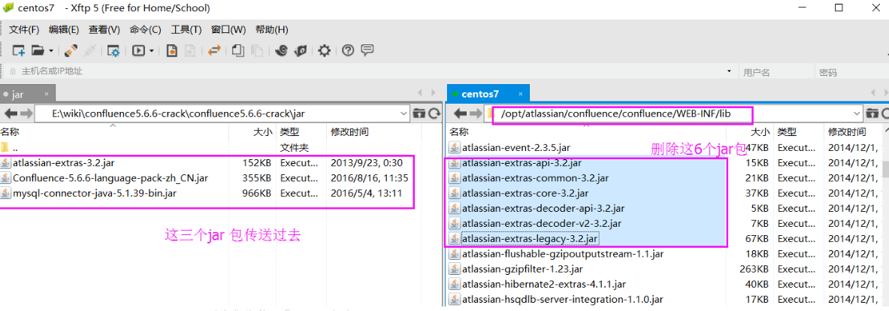
Task: Click the Connect plug icon
Action: (71, 51)
